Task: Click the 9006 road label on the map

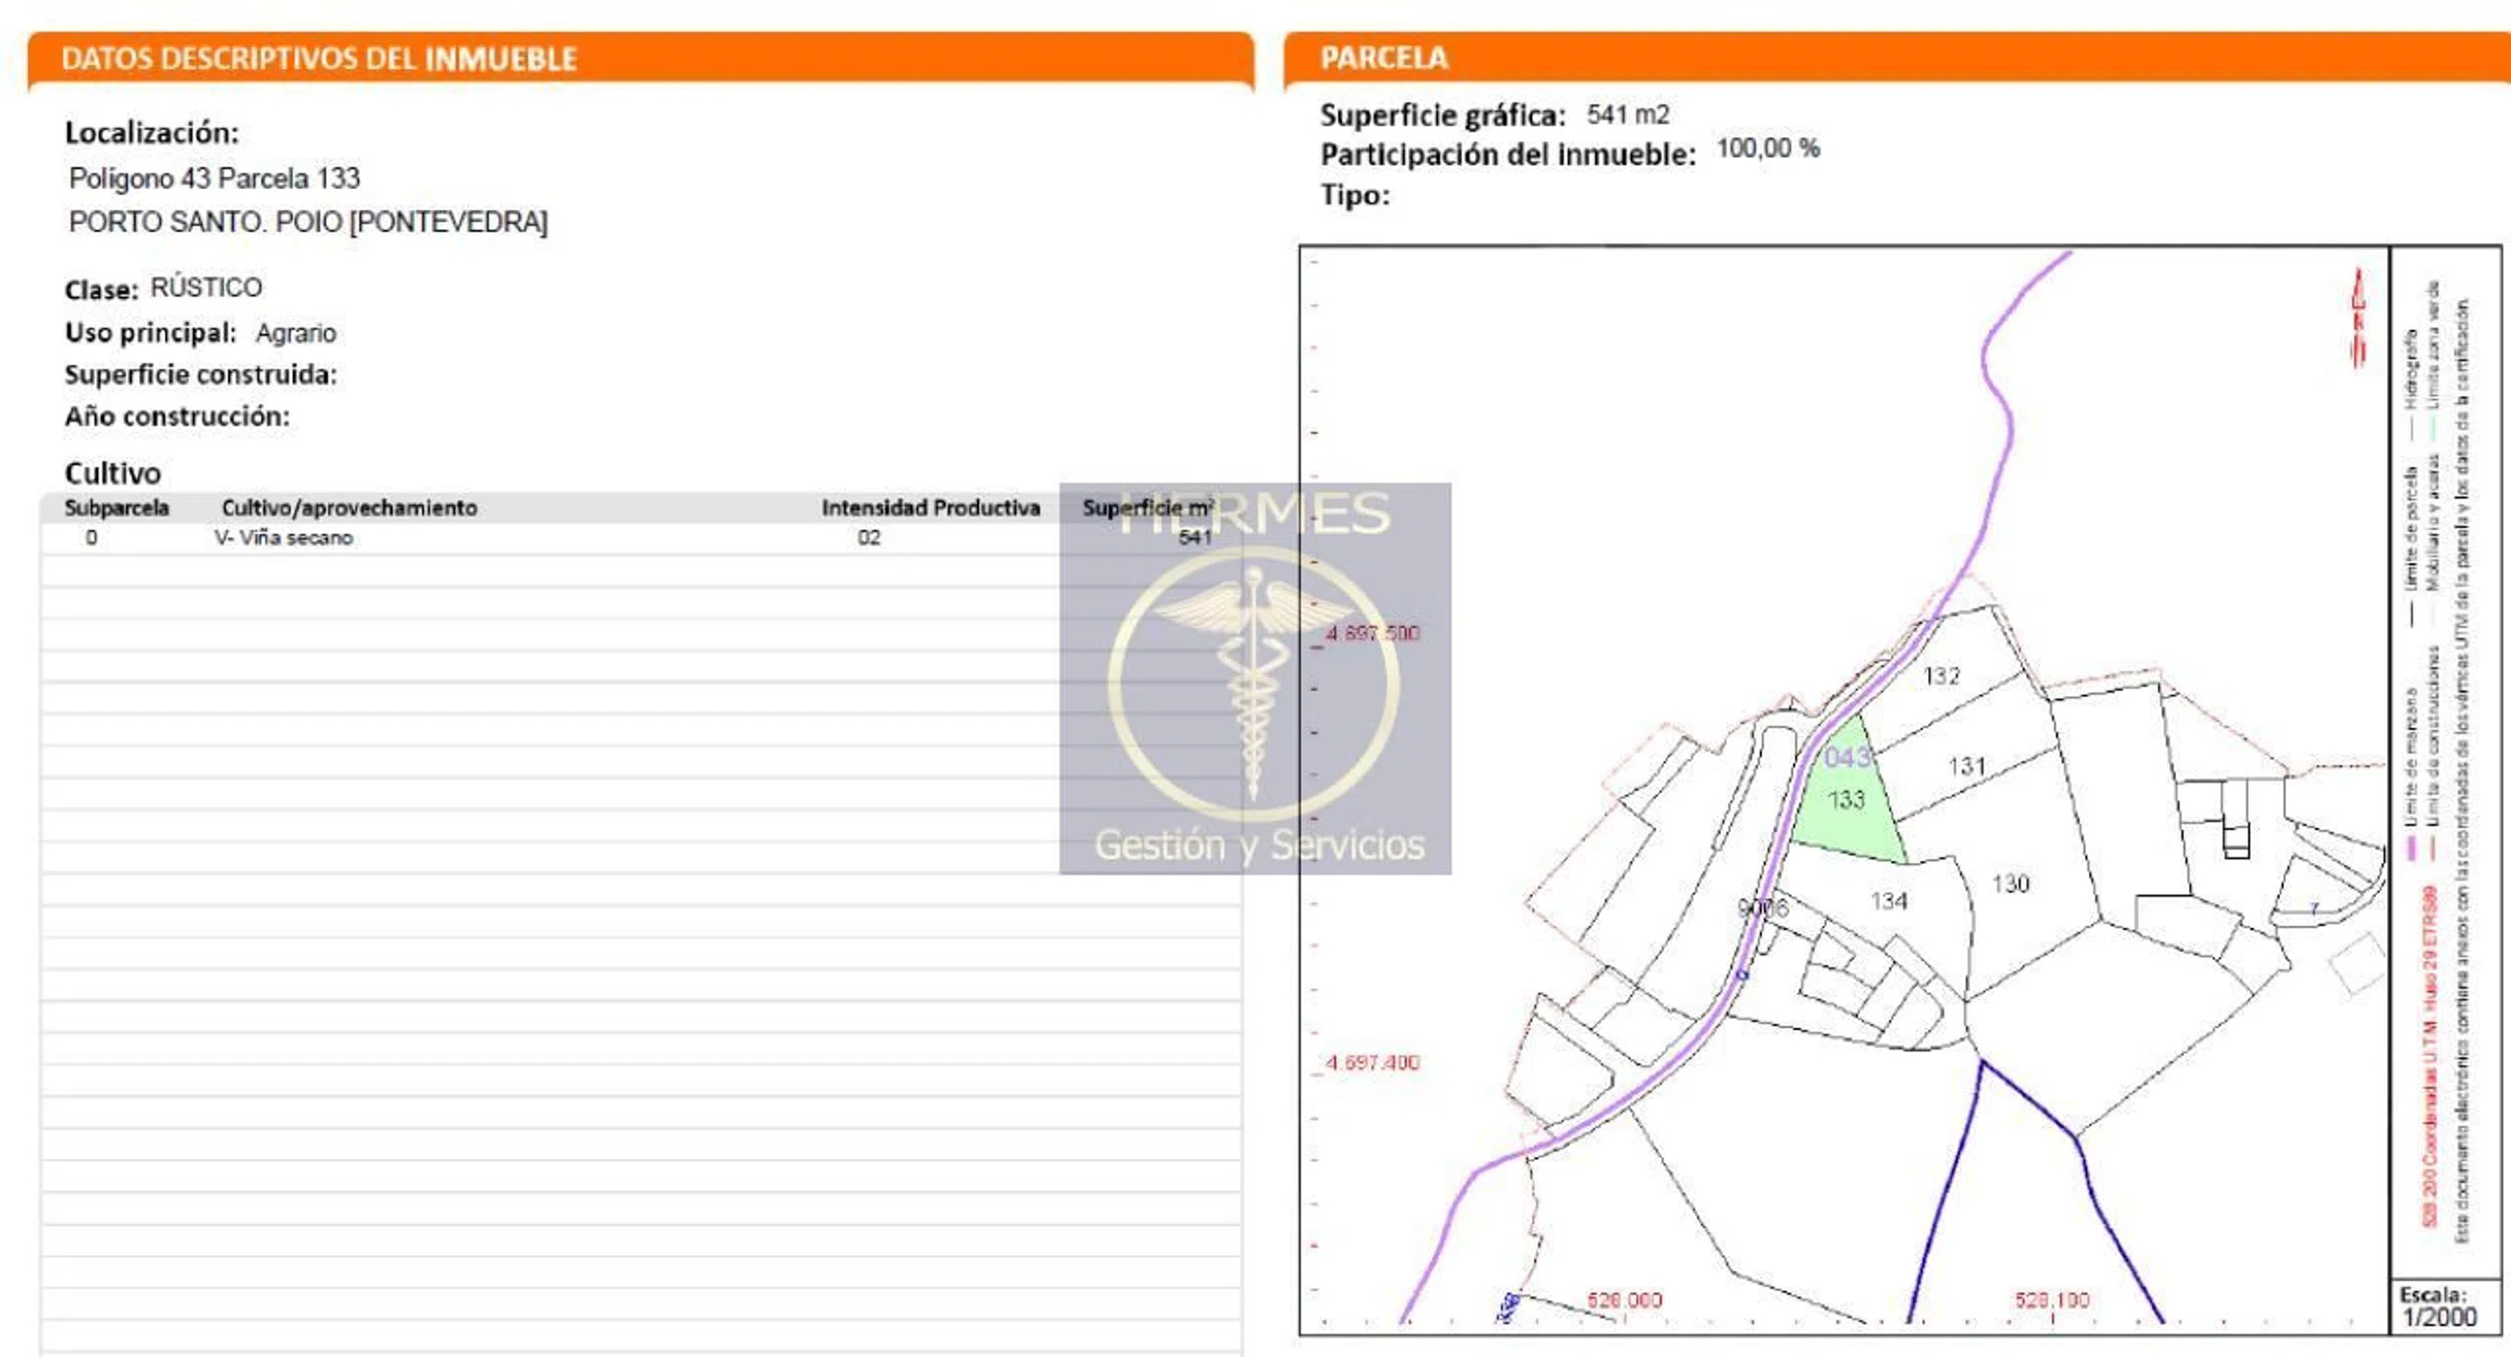Action: [x=1763, y=908]
